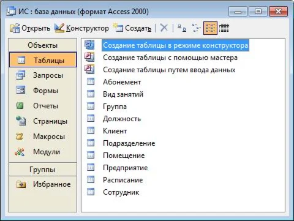Viewport: 294px width, 221px height.
Task: Select the Сотрудник table
Action: [x=121, y=192]
